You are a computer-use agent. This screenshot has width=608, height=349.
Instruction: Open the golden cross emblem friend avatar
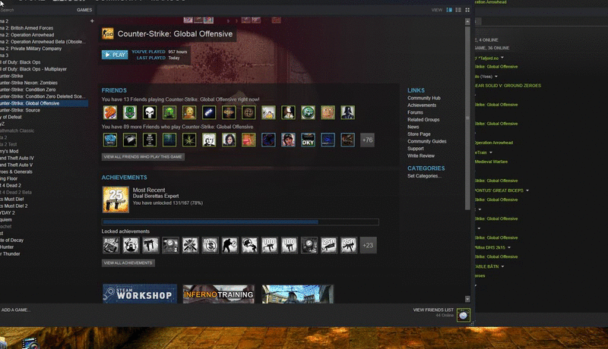pos(229,112)
